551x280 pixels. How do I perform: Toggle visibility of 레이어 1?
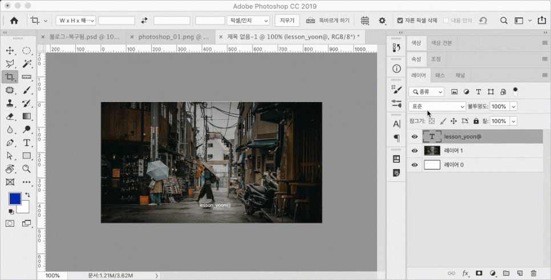point(415,151)
